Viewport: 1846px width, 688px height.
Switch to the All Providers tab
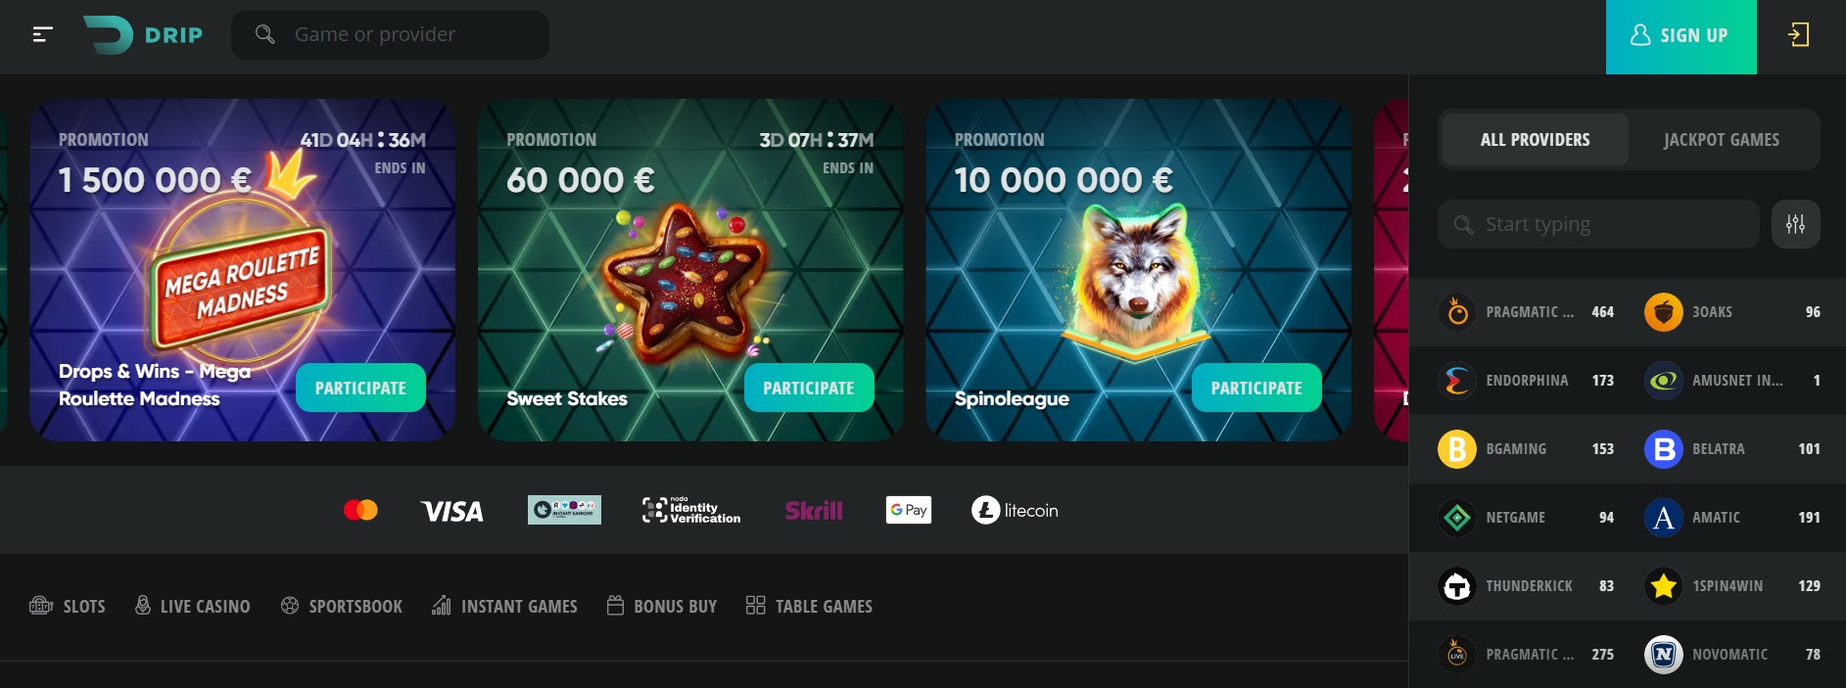(1535, 140)
